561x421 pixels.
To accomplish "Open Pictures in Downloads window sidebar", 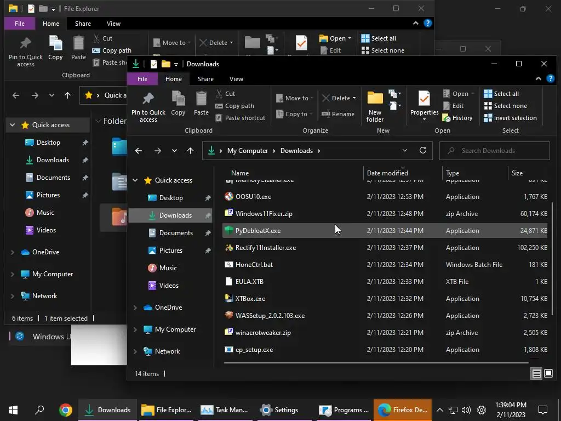I will [170, 250].
